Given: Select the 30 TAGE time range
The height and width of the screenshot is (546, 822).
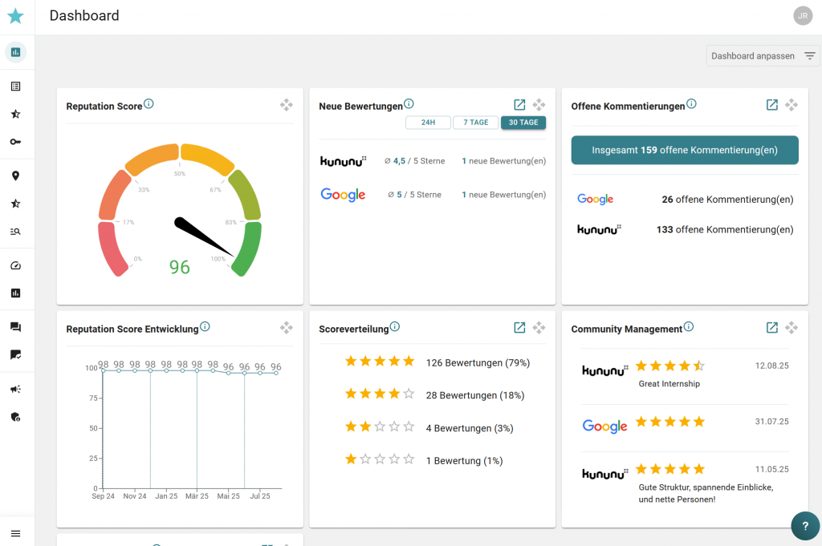Looking at the screenshot, I should click(523, 123).
